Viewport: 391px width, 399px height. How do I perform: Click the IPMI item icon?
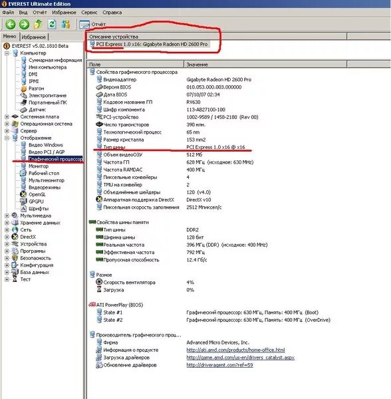point(23,81)
